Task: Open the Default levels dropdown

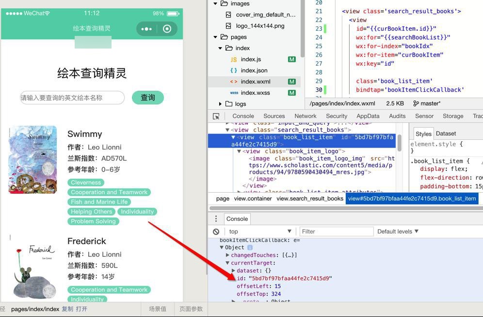Action: (398, 231)
